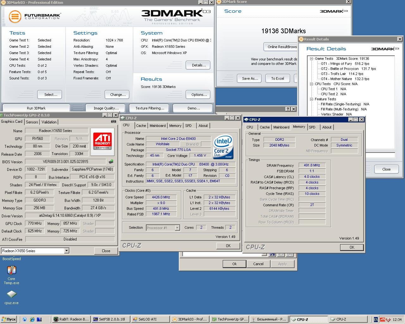Click the third quick launch icon

coord(39,319)
